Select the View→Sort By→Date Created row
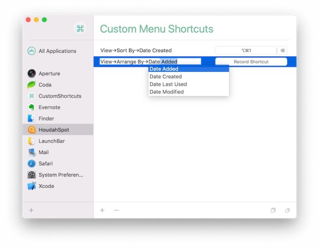The height and width of the screenshot is (248, 319). pos(195,51)
